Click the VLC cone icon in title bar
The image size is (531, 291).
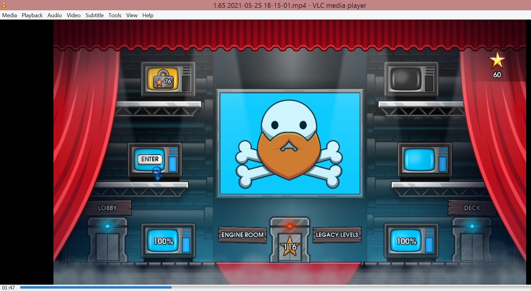pos(4,5)
